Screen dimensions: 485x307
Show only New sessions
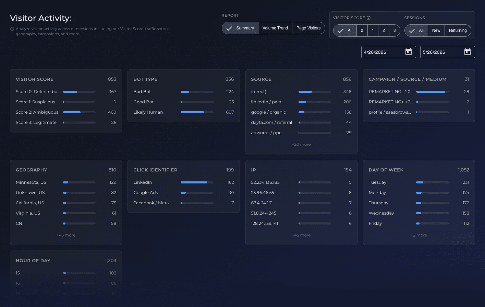click(436, 30)
